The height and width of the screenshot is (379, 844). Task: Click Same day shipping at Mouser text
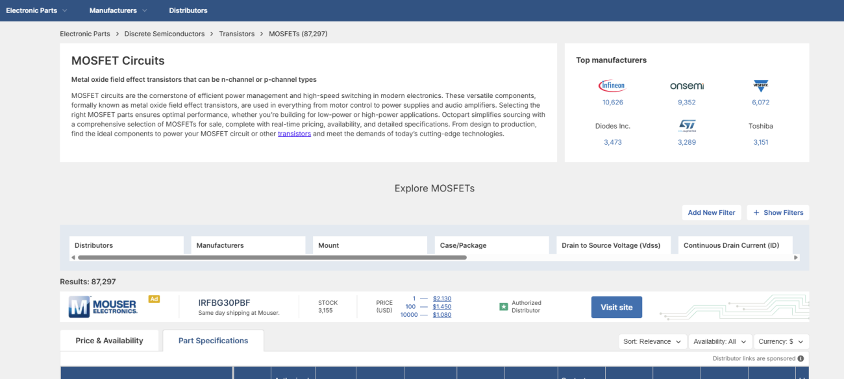point(239,313)
